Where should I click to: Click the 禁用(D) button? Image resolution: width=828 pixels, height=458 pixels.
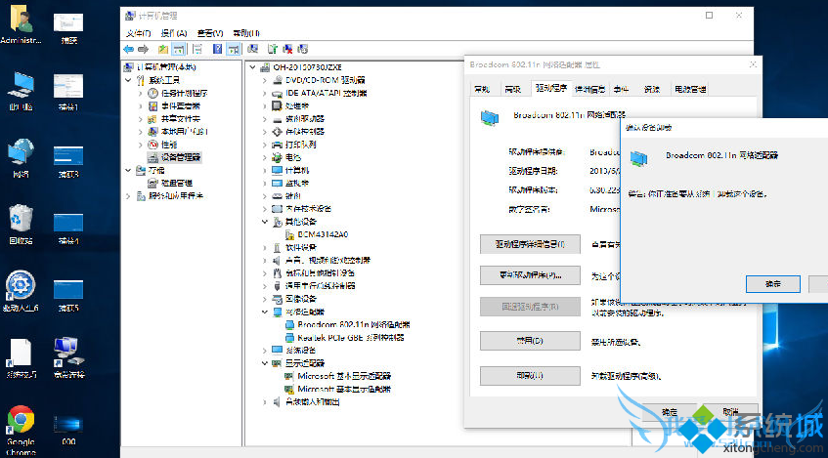pos(530,340)
